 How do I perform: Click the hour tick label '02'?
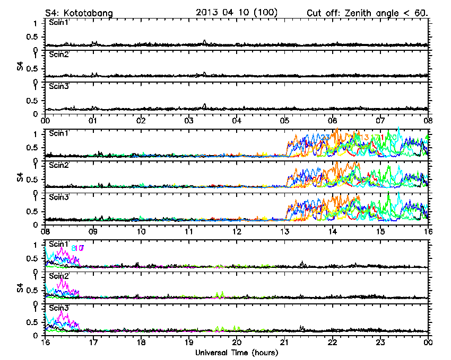coord(141,121)
